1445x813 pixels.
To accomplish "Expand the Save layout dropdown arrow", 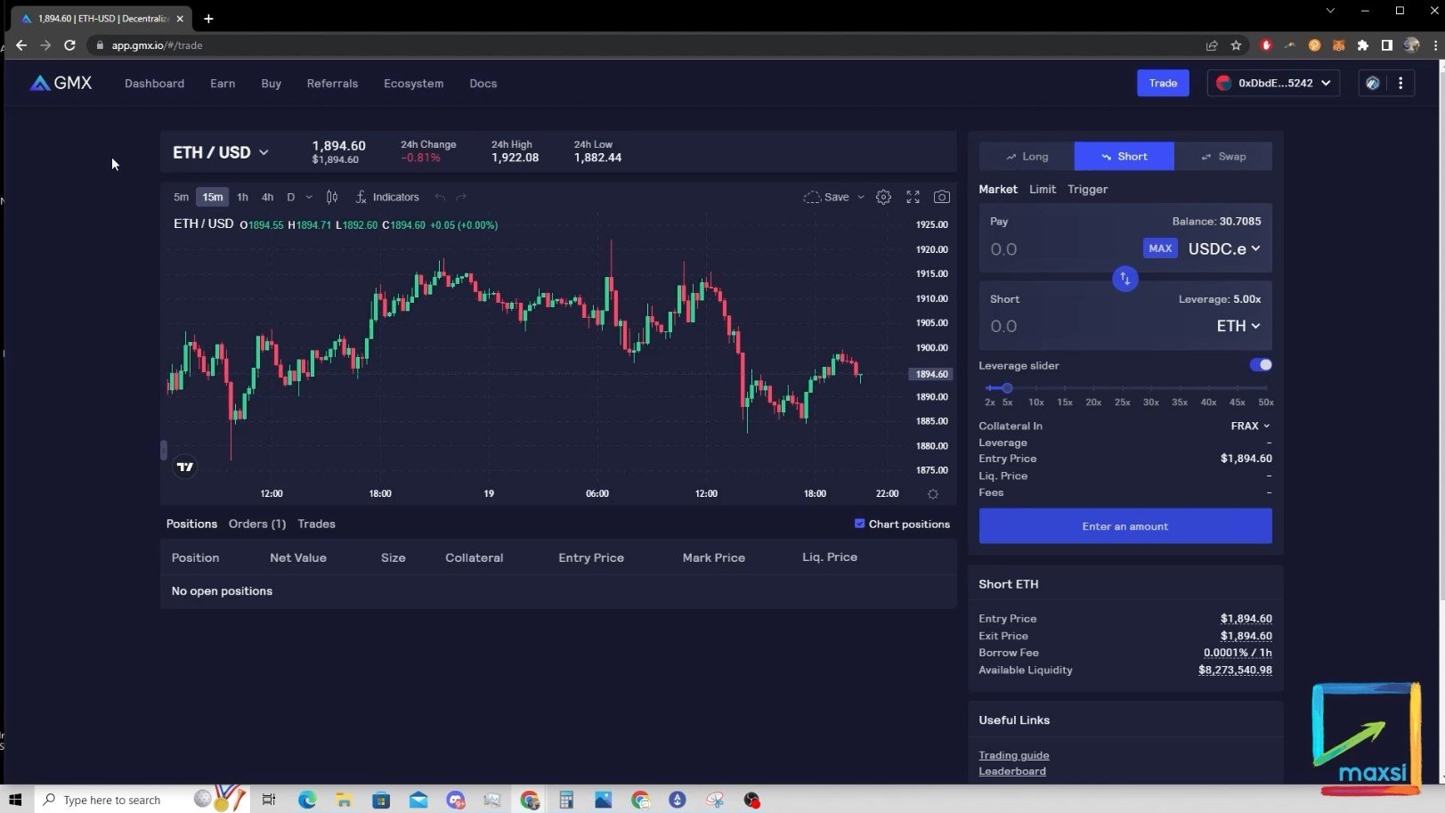I will 861,197.
